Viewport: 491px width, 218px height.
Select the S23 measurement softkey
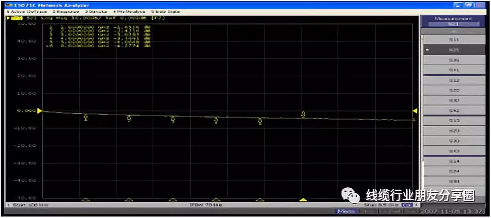coord(454,131)
